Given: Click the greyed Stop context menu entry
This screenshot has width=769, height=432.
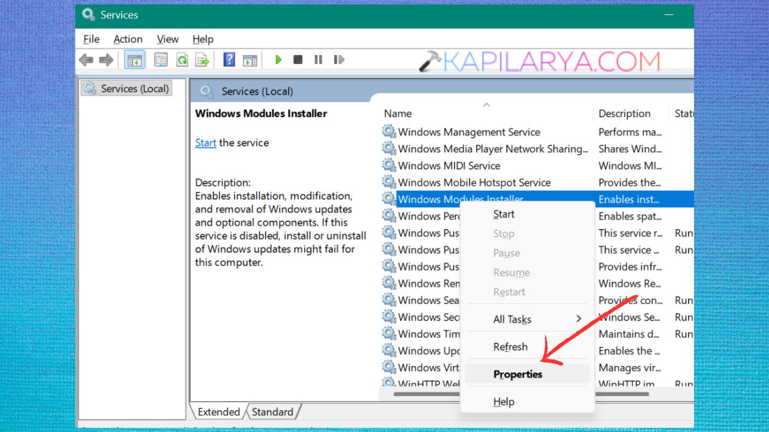Looking at the screenshot, I should 527,234.
